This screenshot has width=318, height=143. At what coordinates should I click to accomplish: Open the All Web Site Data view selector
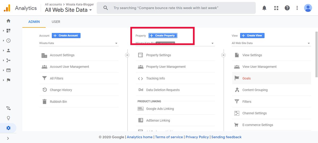point(68,10)
